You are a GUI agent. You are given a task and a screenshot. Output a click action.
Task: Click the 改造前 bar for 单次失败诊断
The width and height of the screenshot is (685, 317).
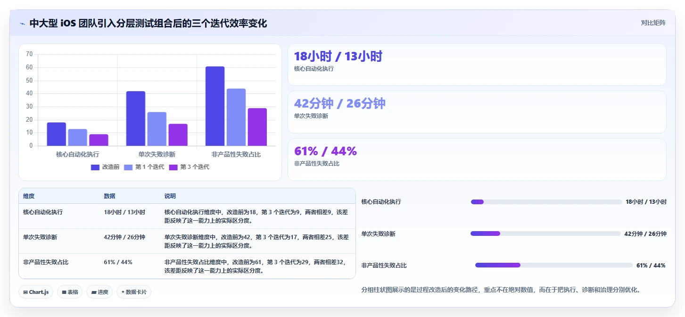(136, 118)
